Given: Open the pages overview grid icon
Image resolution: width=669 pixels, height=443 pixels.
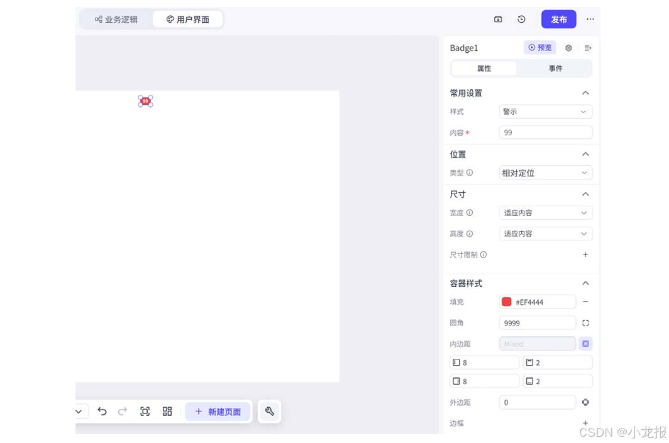Looking at the screenshot, I should point(167,410).
